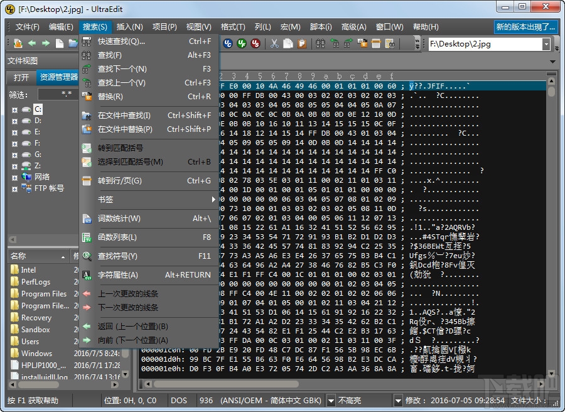Select the Recovery folder in the list
The height and width of the screenshot is (412, 565).
(36, 318)
